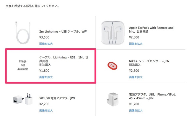This screenshot has width=189, height=118.
Task: Click 画像を拡大 under 5W USB adapter
Action: point(46,110)
